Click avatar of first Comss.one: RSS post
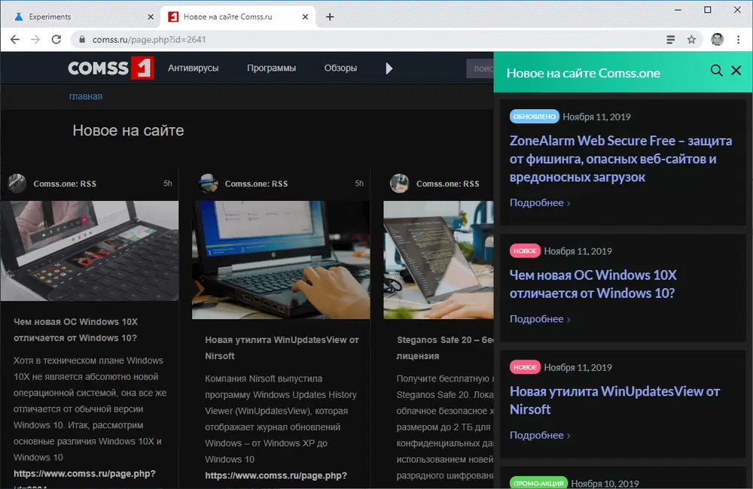The image size is (753, 489). [x=17, y=184]
